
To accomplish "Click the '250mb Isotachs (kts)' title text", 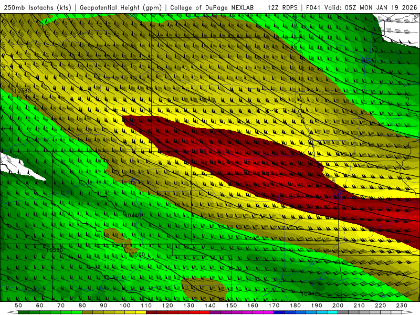I will [x=37, y=8].
